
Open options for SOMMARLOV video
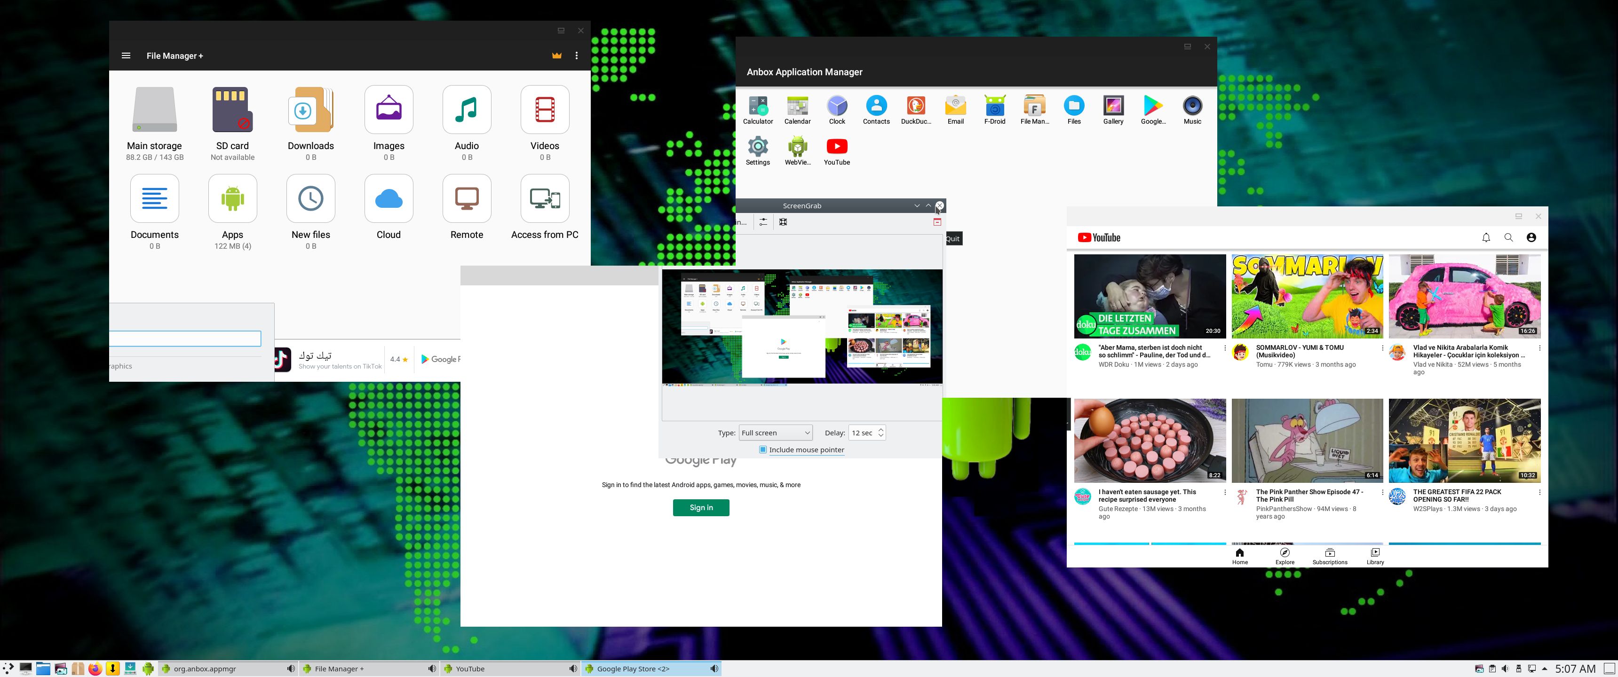pos(1382,348)
